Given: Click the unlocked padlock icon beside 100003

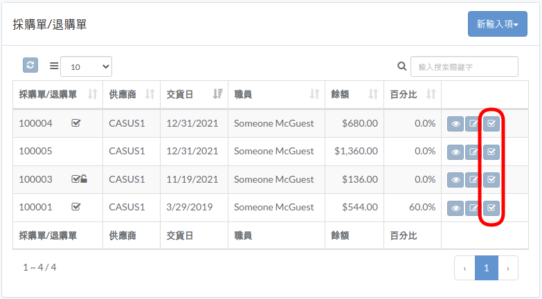Looking at the screenshot, I should tap(84, 179).
